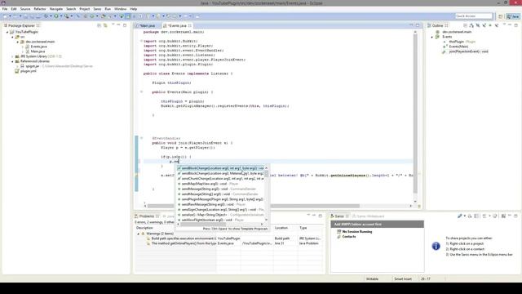Switch to the Main.java editor tab
The image size is (522, 294).
(x=147, y=25)
